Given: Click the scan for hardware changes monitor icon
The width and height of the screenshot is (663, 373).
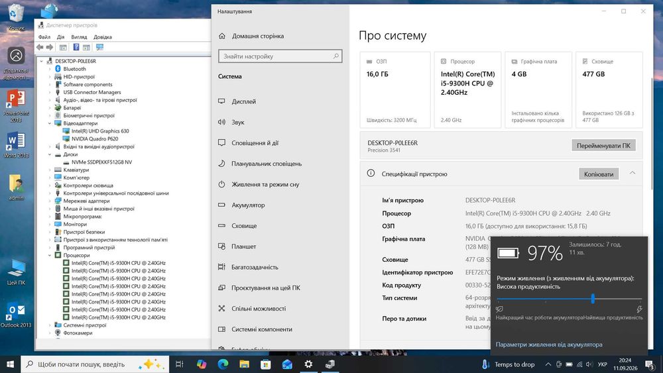Looking at the screenshot, I should [100, 47].
